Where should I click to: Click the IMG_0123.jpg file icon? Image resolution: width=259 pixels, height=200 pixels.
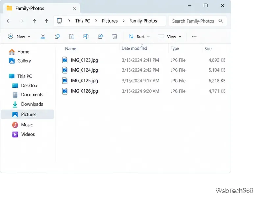(65, 60)
